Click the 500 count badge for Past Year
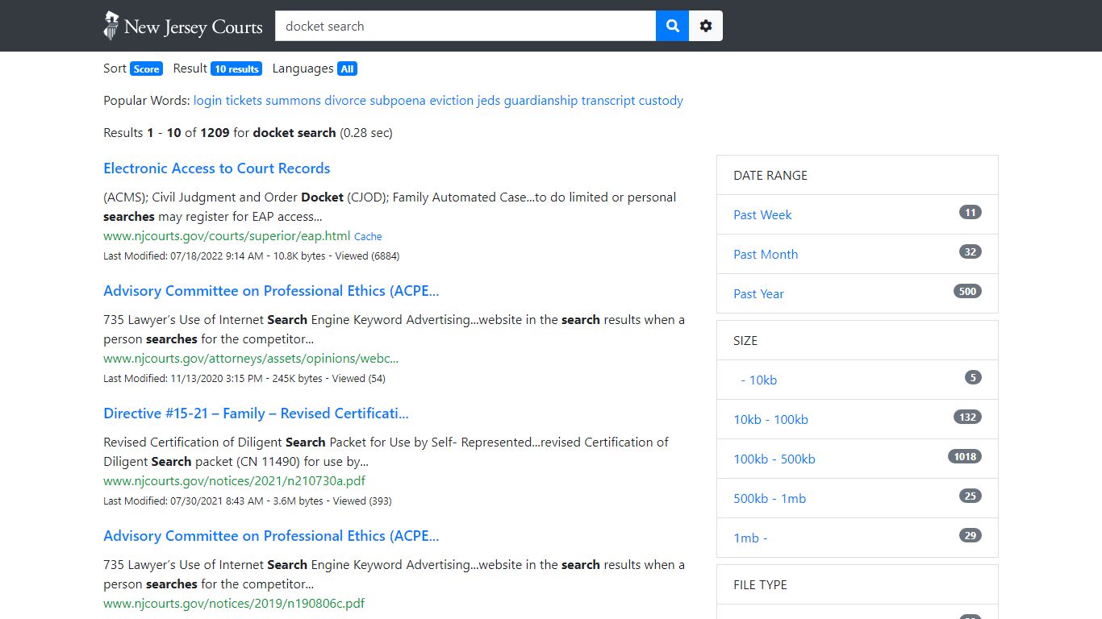The image size is (1102, 619). click(x=967, y=292)
